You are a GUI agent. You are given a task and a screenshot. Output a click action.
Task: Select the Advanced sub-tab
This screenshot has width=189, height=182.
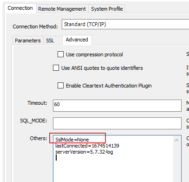pyautogui.click(x=77, y=40)
